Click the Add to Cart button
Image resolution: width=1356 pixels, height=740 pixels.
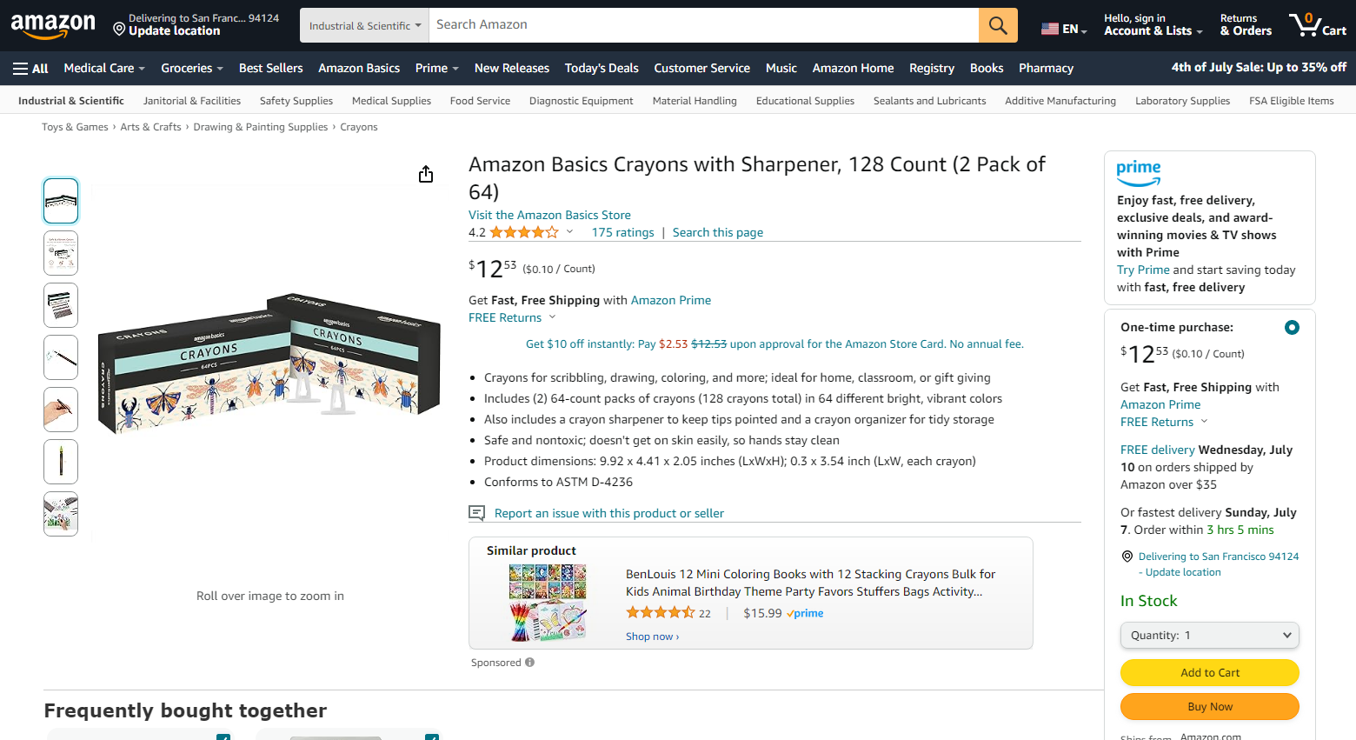click(x=1209, y=673)
